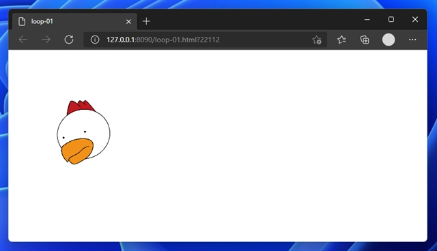
Task: Open a new tab
Action: pos(146,21)
